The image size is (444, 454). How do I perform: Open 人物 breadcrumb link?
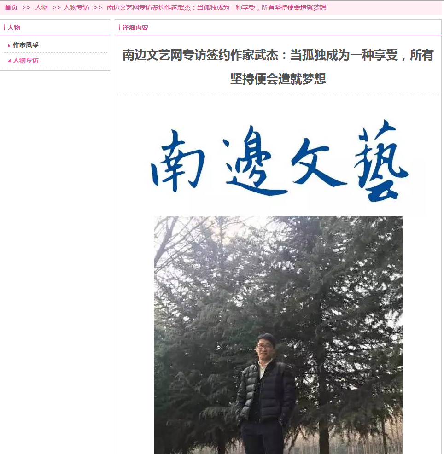(41, 7)
